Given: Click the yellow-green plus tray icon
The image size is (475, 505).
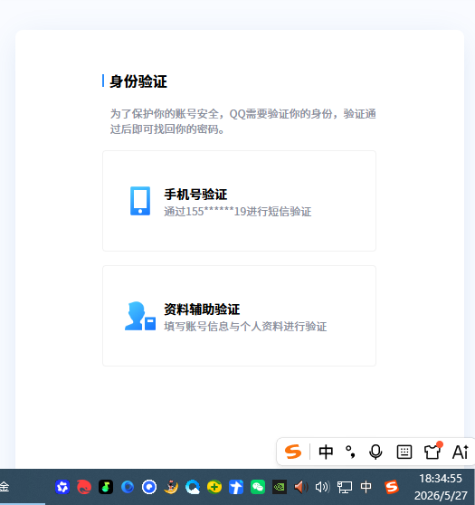Looking at the screenshot, I should [x=214, y=487].
